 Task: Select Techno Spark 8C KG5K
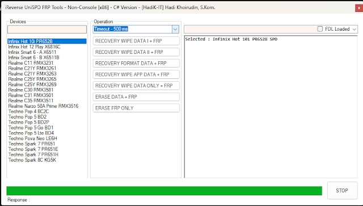coord(32,160)
